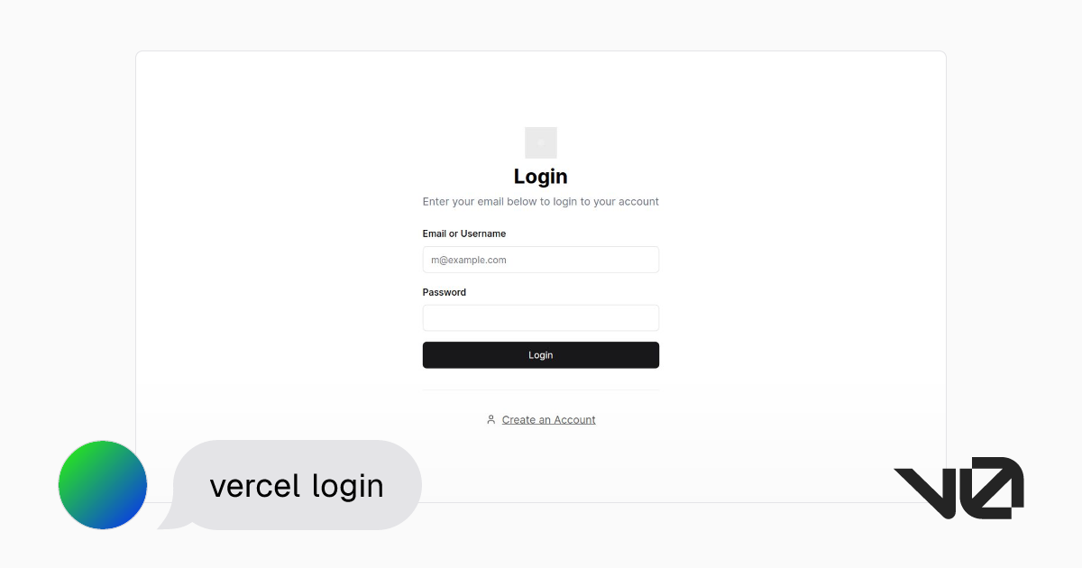Click the word "vercel" in the bubble
Screen dimensions: 1082x568
pos(254,486)
